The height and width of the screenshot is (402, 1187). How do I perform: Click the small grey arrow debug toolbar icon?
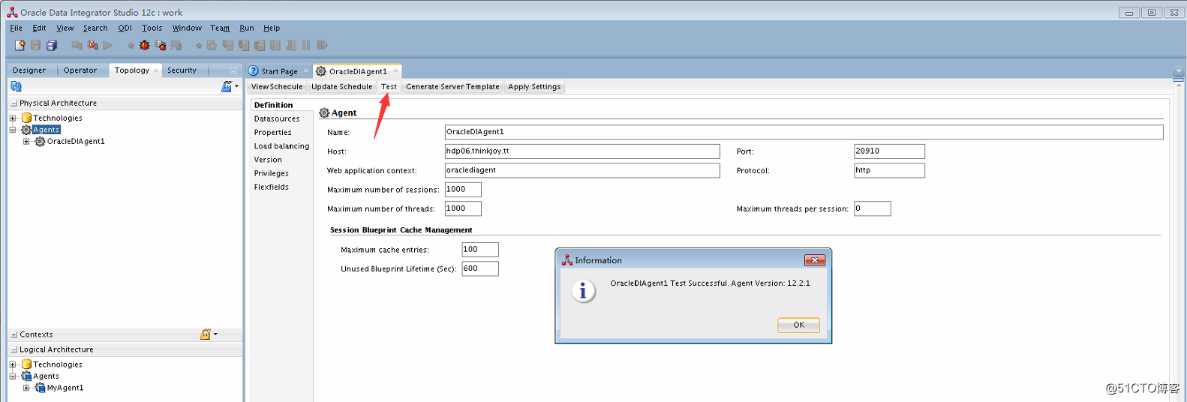[199, 46]
